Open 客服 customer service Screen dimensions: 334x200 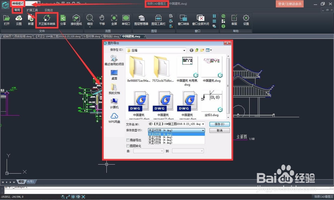point(234,20)
